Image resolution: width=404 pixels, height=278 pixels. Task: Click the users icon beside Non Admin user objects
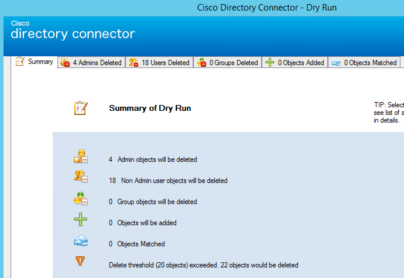click(81, 176)
